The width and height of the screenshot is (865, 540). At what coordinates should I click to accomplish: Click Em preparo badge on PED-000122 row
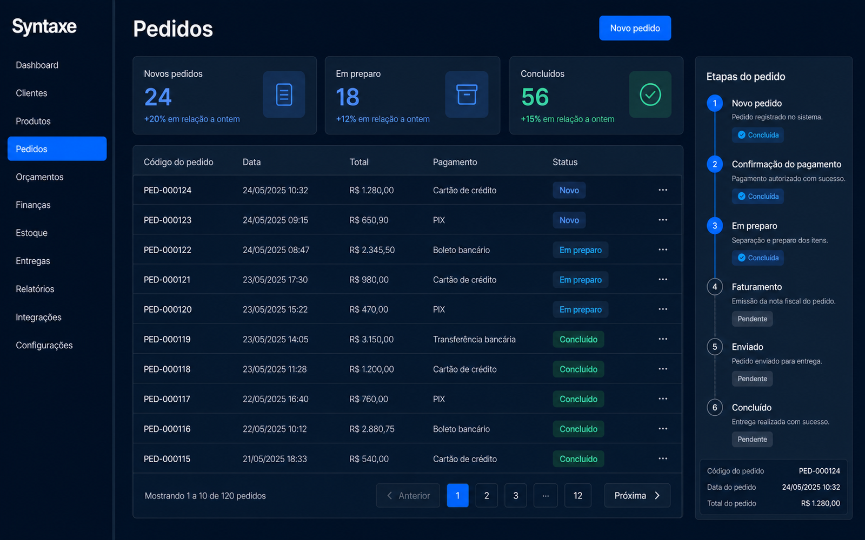tap(581, 250)
